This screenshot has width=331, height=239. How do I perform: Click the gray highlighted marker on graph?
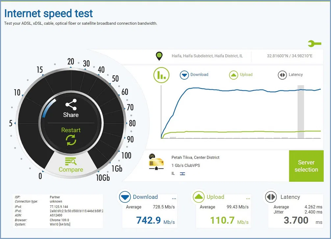[300, 112]
